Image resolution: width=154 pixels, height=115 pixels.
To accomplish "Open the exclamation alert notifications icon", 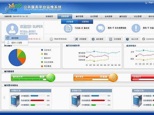I will pos(136,28).
